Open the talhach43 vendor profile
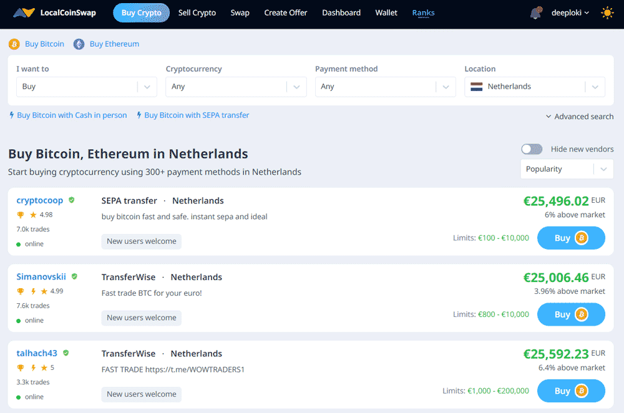The image size is (624, 413). pyautogui.click(x=37, y=353)
